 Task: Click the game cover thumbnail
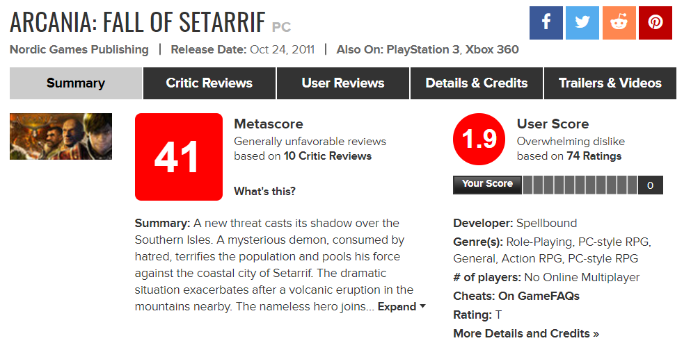[x=61, y=137]
